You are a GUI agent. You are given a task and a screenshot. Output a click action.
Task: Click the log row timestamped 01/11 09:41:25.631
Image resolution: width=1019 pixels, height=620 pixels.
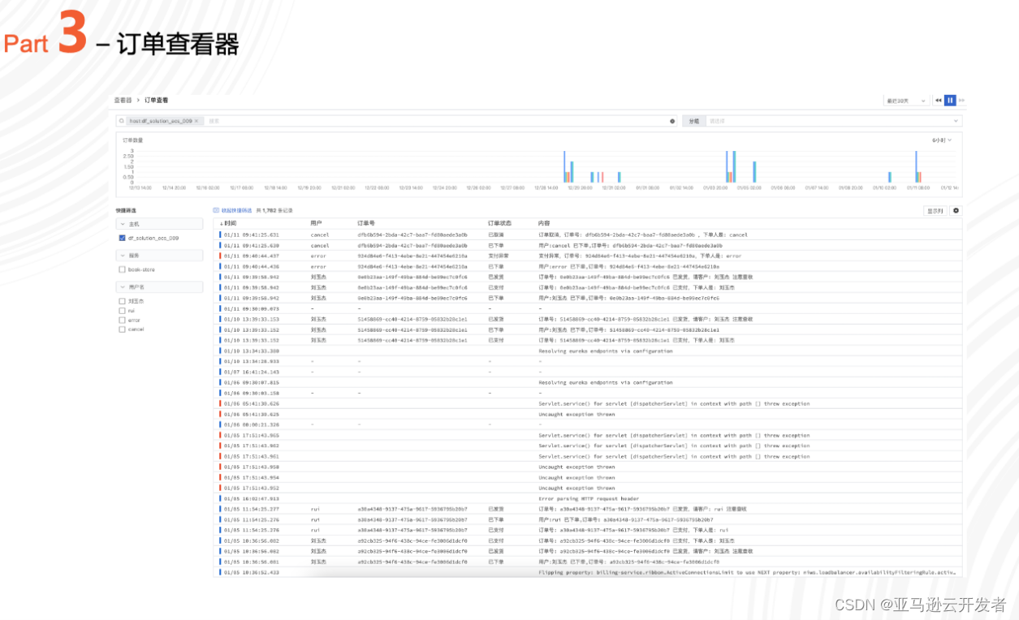coord(588,235)
